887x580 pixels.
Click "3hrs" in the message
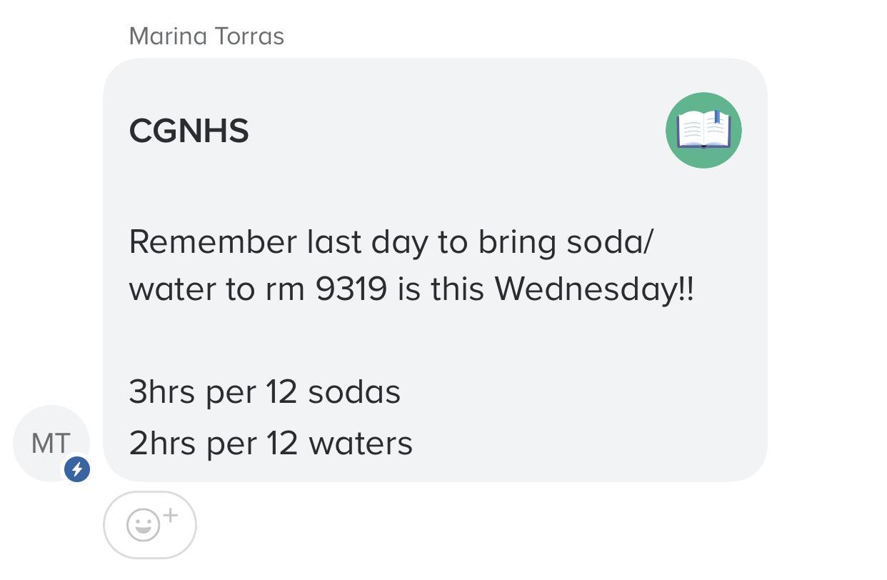click(161, 392)
